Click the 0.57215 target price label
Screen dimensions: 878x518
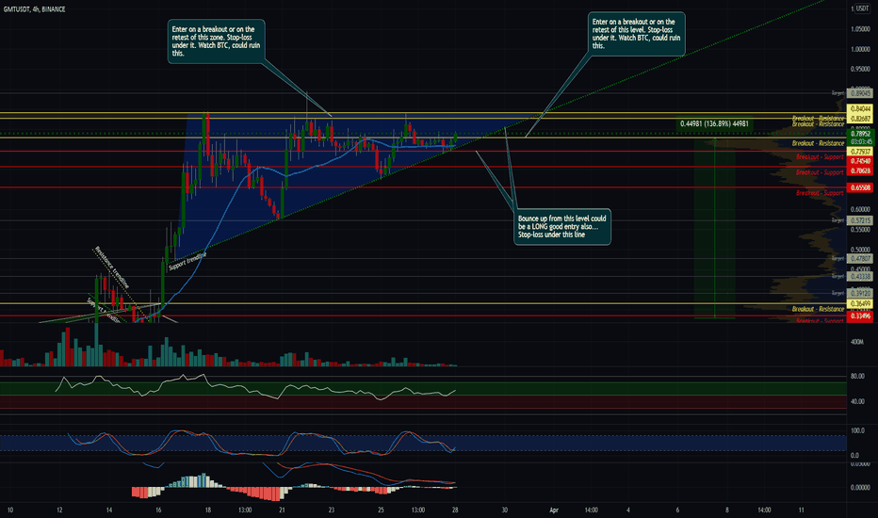(861, 220)
